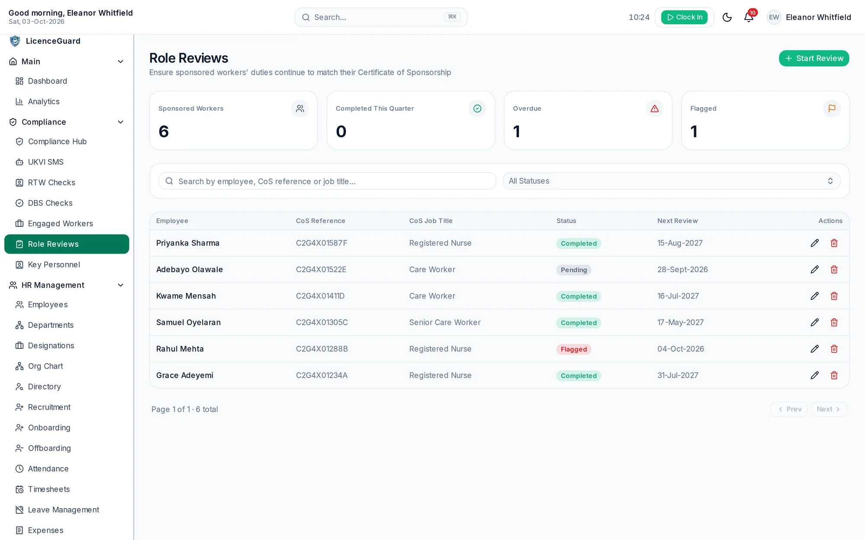Screen dimensions: 865x540
Task: Click the Flagged card flag icon
Action: tap(832, 108)
